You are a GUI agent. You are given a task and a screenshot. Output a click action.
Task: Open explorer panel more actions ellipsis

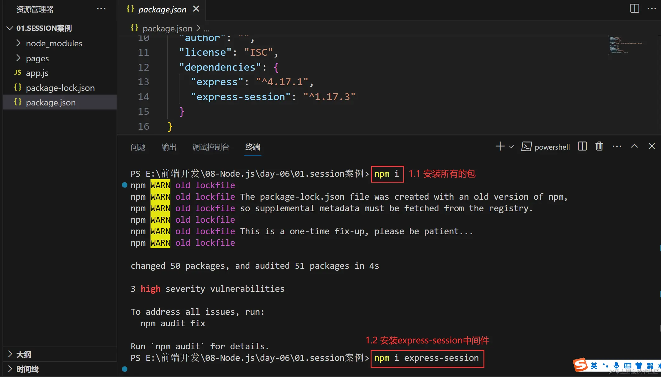pos(101,9)
